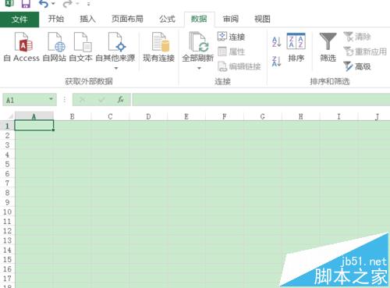Click the quick access toolbar customize arrow
Image resolution: width=390 pixels, height=288 pixels.
[x=89, y=4]
